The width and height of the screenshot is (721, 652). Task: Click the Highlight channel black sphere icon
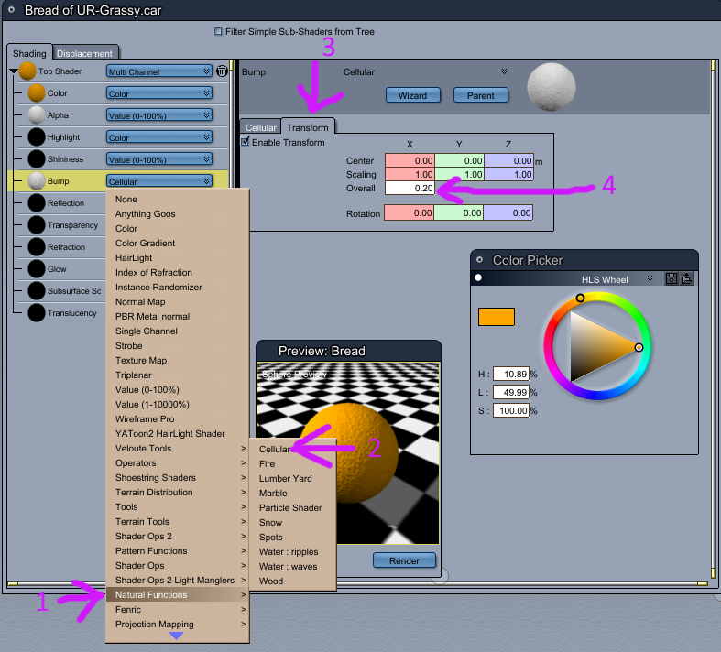pos(37,137)
